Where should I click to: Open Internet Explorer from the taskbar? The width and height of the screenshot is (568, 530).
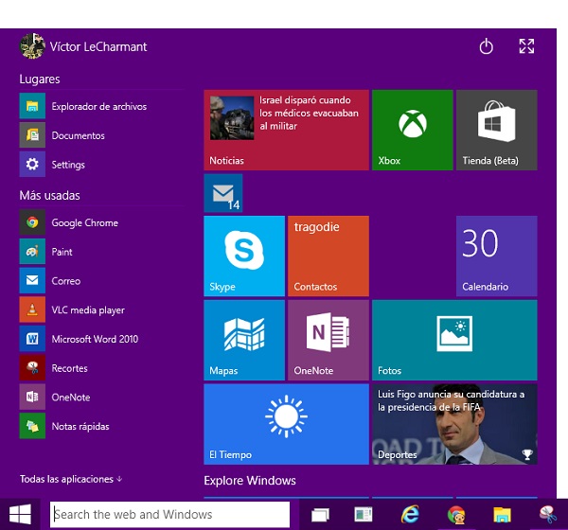[410, 514]
